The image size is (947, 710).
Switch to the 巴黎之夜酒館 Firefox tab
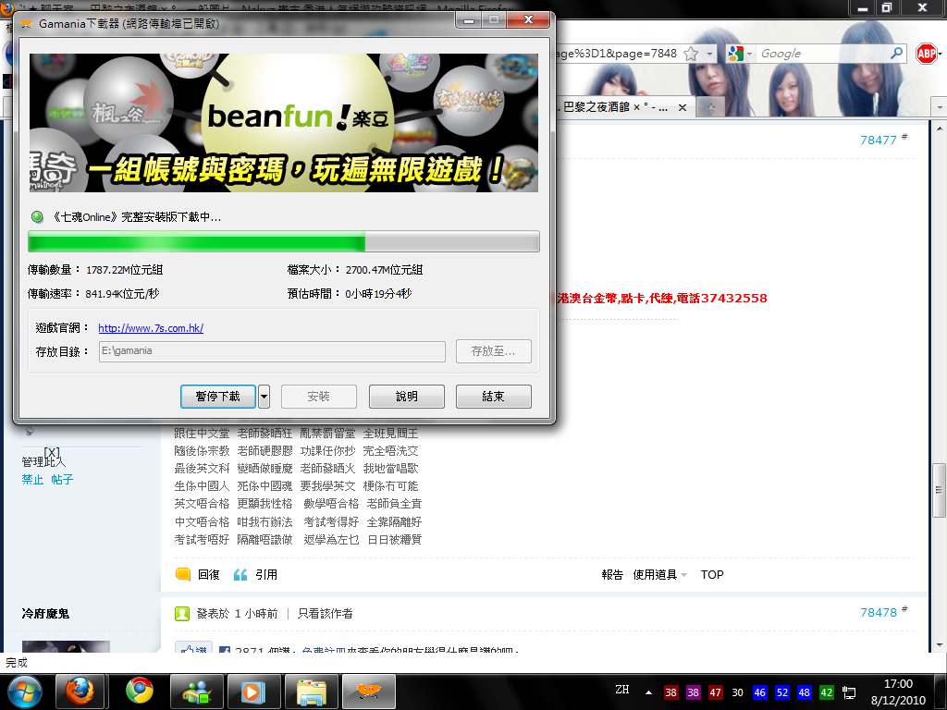(616, 107)
